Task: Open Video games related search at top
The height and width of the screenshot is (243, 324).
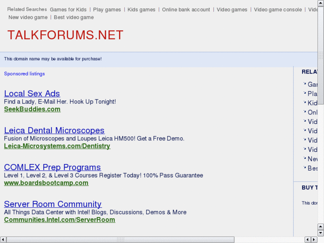Action: (x=232, y=9)
